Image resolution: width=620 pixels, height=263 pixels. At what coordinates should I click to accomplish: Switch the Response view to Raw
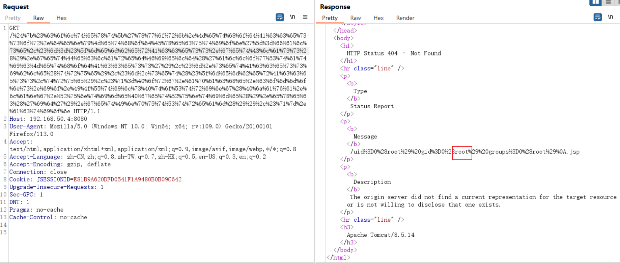pos(356,18)
